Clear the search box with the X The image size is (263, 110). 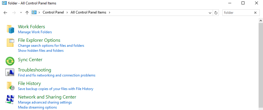(255, 13)
